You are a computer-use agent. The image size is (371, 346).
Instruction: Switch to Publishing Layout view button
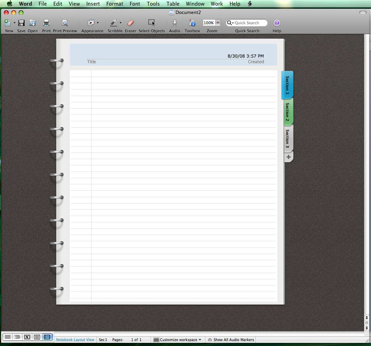point(27,337)
